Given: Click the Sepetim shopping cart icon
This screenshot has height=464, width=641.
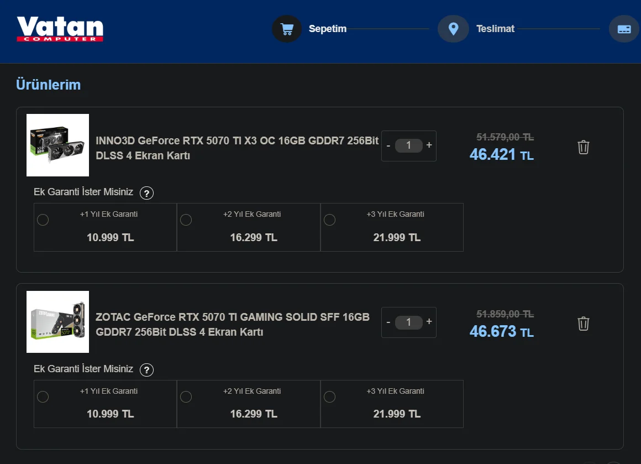Looking at the screenshot, I should 287,29.
